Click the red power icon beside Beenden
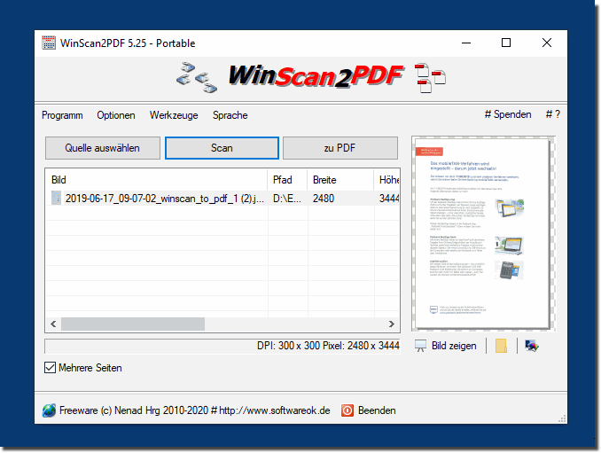Screen dimensions: 601x453 point(347,410)
